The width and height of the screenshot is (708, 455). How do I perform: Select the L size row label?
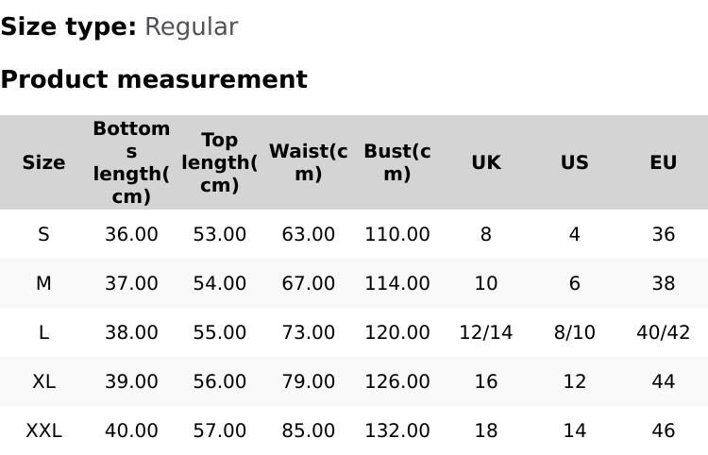pos(43,332)
